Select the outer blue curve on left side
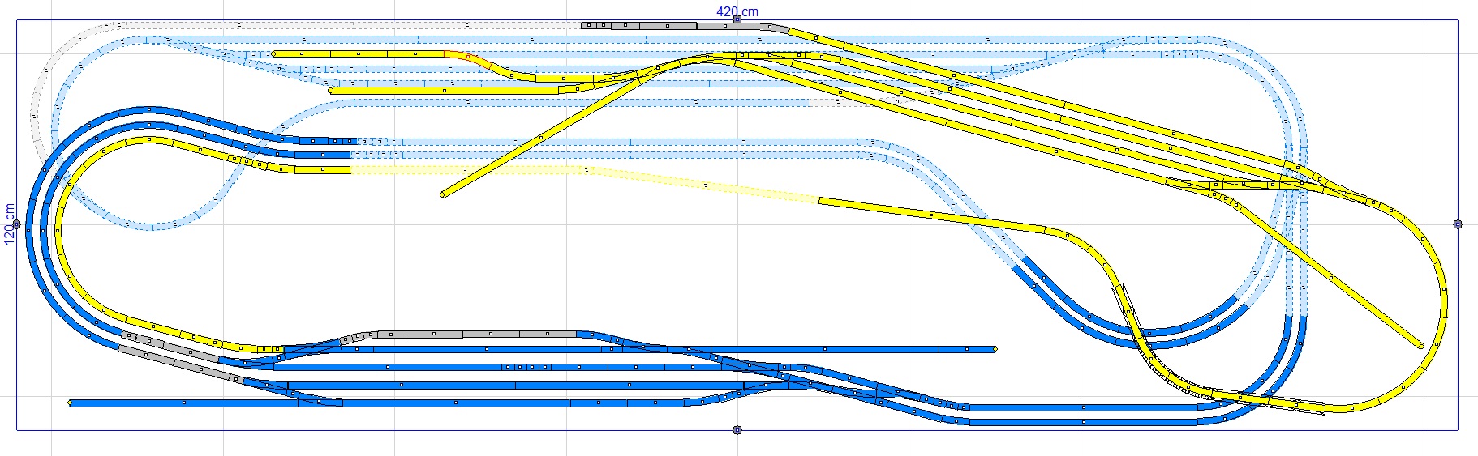 (x=32, y=243)
